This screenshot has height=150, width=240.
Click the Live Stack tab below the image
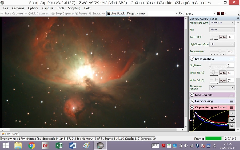(10, 134)
